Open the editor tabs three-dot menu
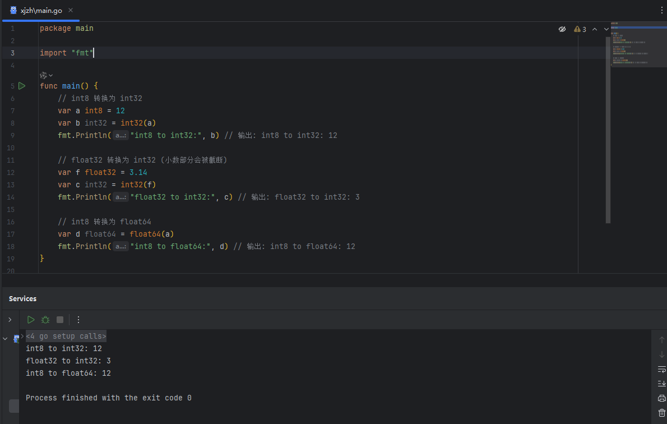Viewport: 667px width, 424px height. click(661, 10)
